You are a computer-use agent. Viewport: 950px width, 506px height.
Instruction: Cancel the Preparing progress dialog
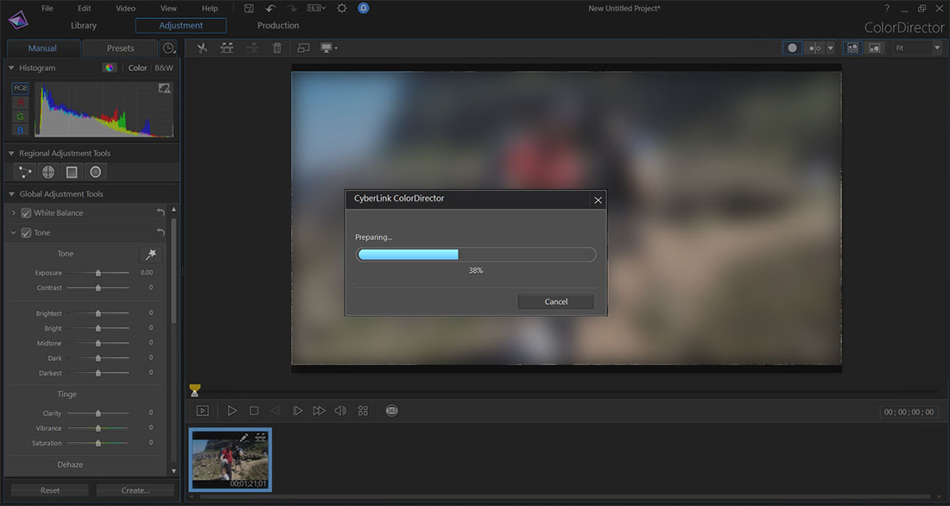555,301
